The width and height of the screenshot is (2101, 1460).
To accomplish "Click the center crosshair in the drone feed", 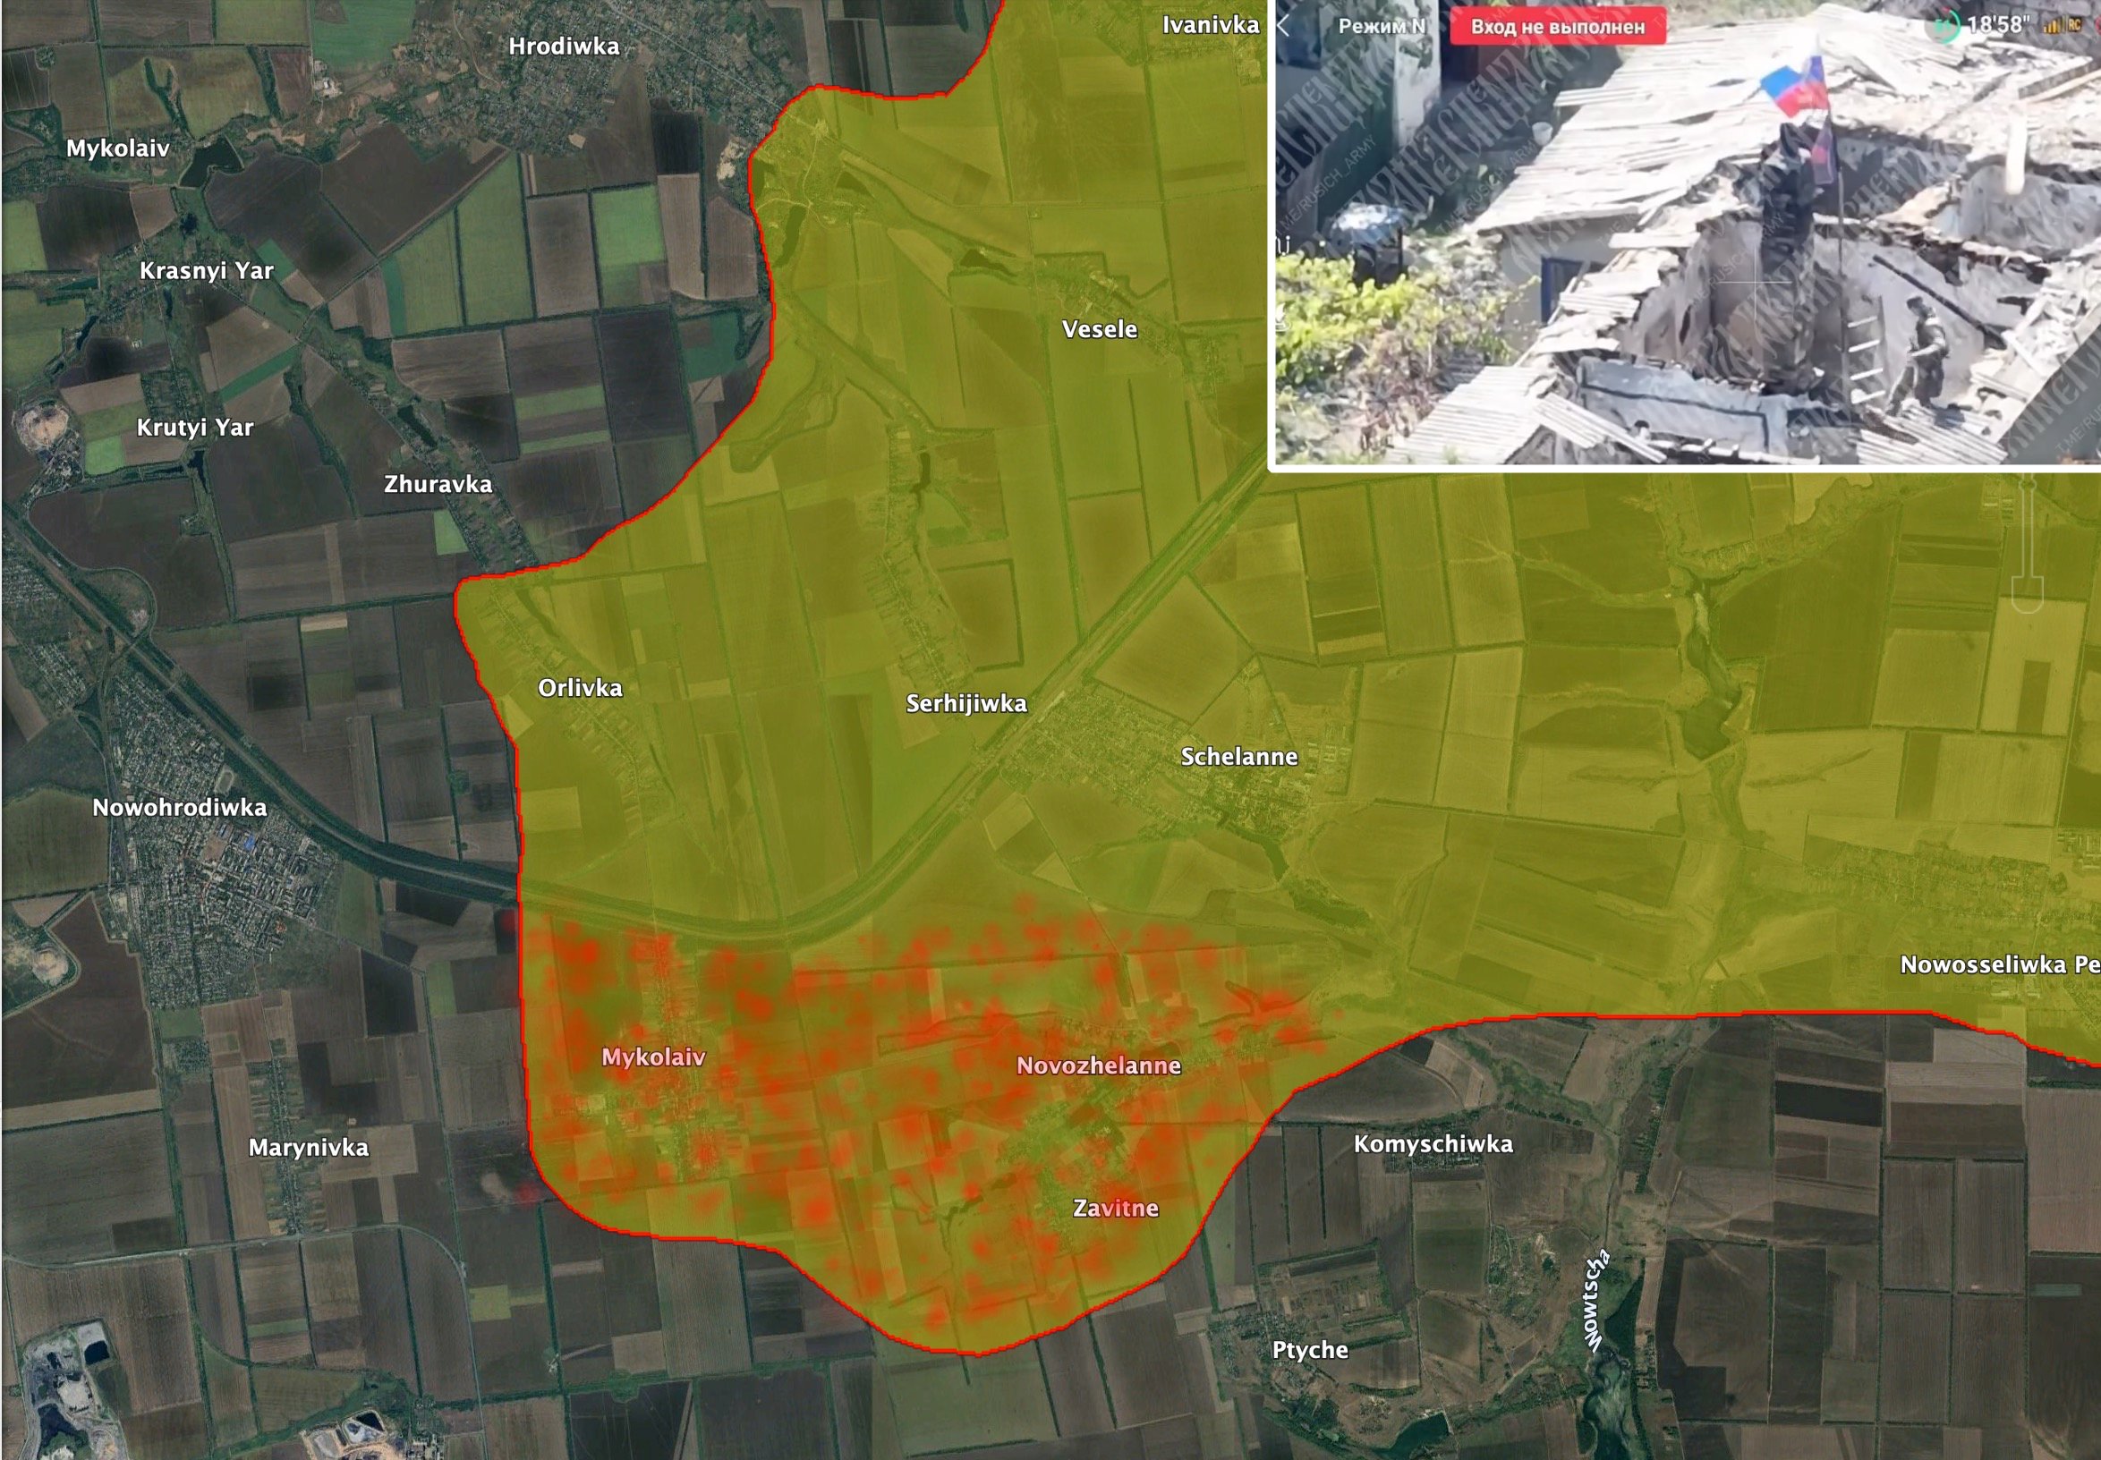I will pyautogui.click(x=1755, y=284).
